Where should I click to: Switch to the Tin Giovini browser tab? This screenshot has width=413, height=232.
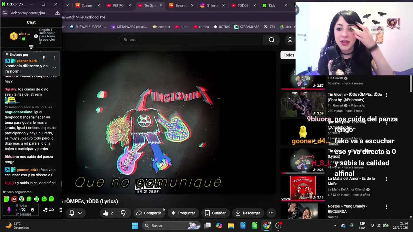coord(150,5)
